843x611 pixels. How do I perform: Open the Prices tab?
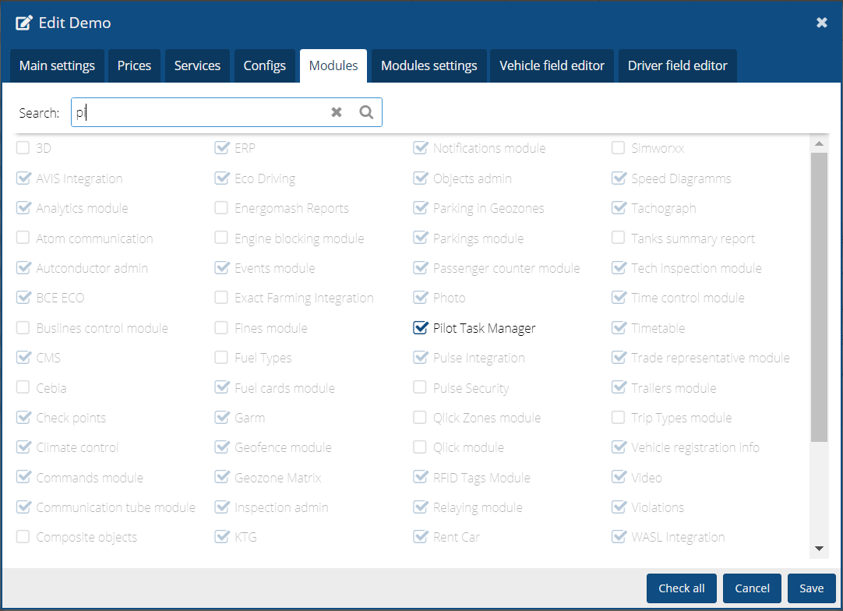tap(134, 66)
